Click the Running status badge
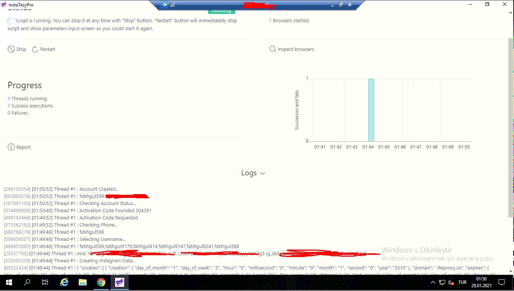The height and width of the screenshot is (291, 514). point(221,11)
